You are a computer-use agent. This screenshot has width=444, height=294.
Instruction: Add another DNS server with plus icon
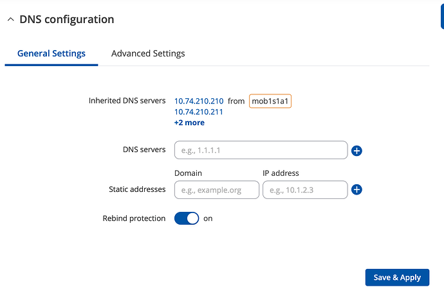[x=356, y=150]
